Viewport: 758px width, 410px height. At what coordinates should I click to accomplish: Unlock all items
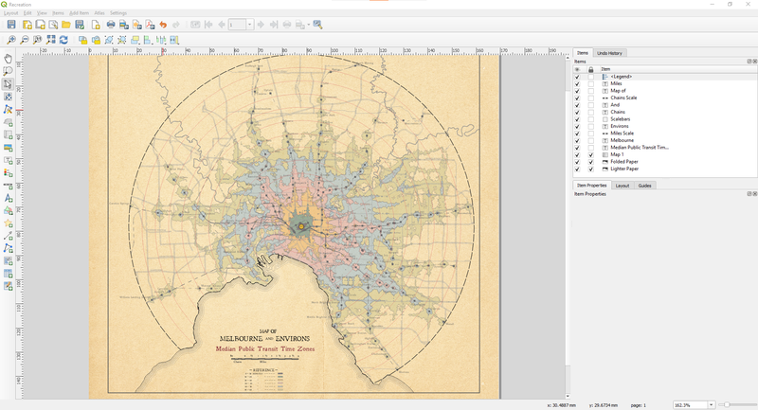click(x=96, y=40)
